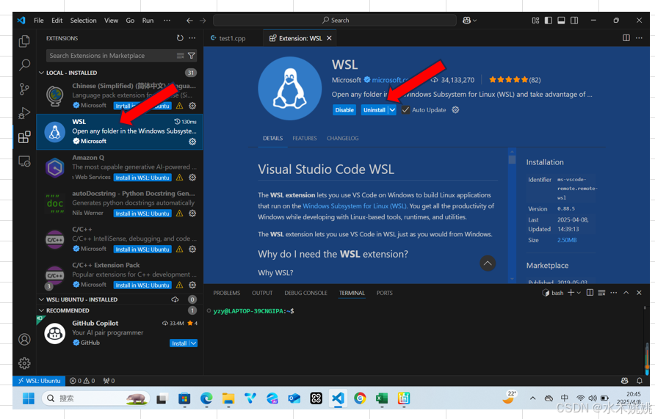Image resolution: width=655 pixels, height=419 pixels.
Task: Maximize terminal panel with up chevron
Action: coord(626,293)
